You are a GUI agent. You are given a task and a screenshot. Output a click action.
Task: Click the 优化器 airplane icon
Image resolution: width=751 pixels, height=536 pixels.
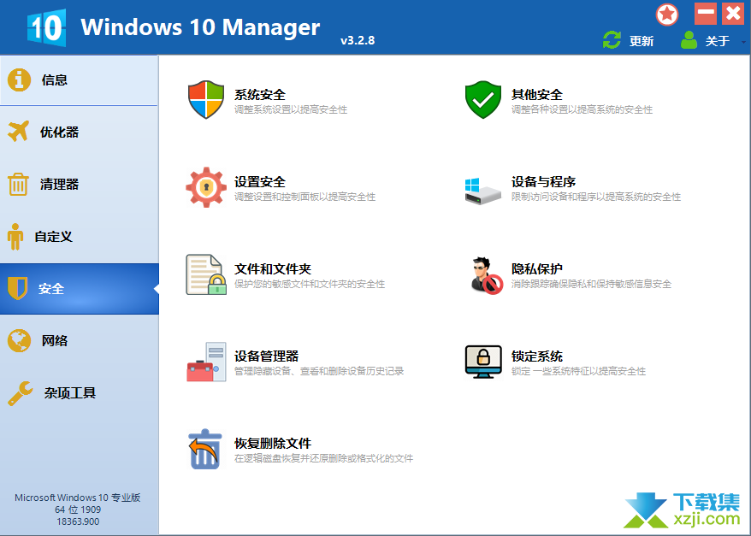click(18, 131)
